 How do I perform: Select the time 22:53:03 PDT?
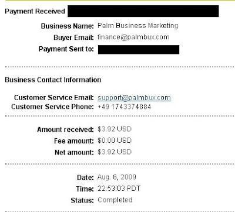(x=119, y=189)
